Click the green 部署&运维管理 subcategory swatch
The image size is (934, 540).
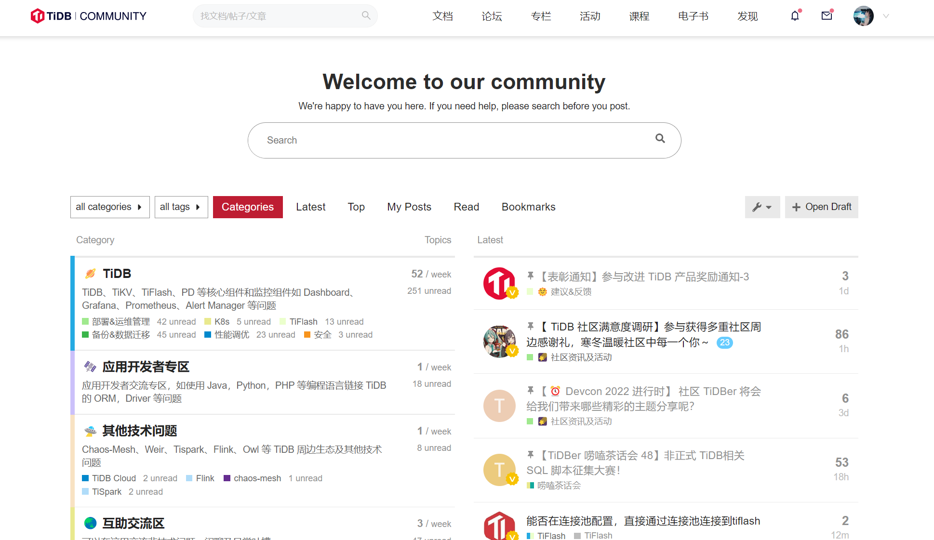(85, 321)
